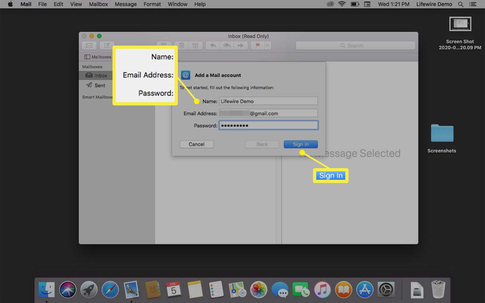Click the Delete trash toolbar icon
This screenshot has height=303, width=485.
click(x=182, y=46)
